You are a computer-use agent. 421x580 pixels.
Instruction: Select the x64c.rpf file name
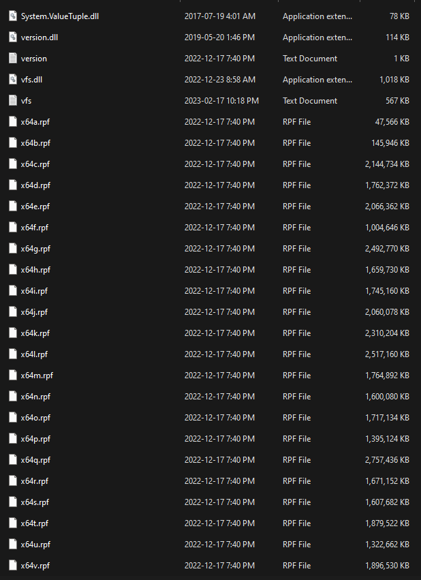tap(35, 164)
